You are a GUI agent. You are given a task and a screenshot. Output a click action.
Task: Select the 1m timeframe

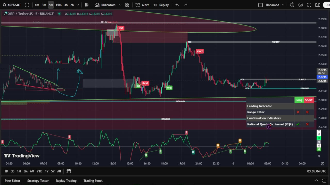(37, 5)
